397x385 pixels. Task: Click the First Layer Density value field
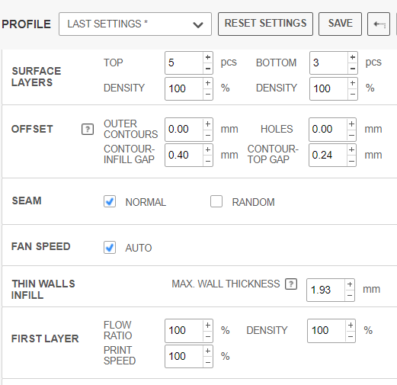[327, 331]
